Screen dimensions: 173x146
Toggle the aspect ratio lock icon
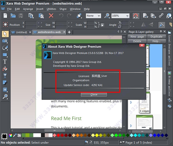(102, 25)
